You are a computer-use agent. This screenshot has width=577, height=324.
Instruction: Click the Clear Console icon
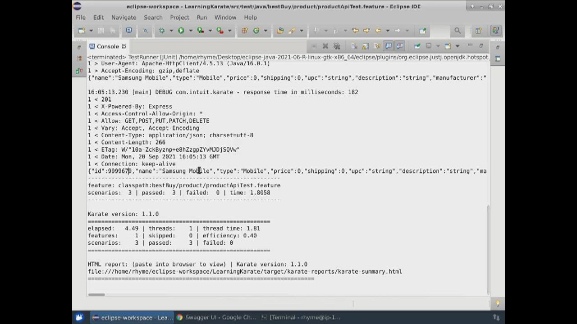pyautogui.click(x=354, y=46)
